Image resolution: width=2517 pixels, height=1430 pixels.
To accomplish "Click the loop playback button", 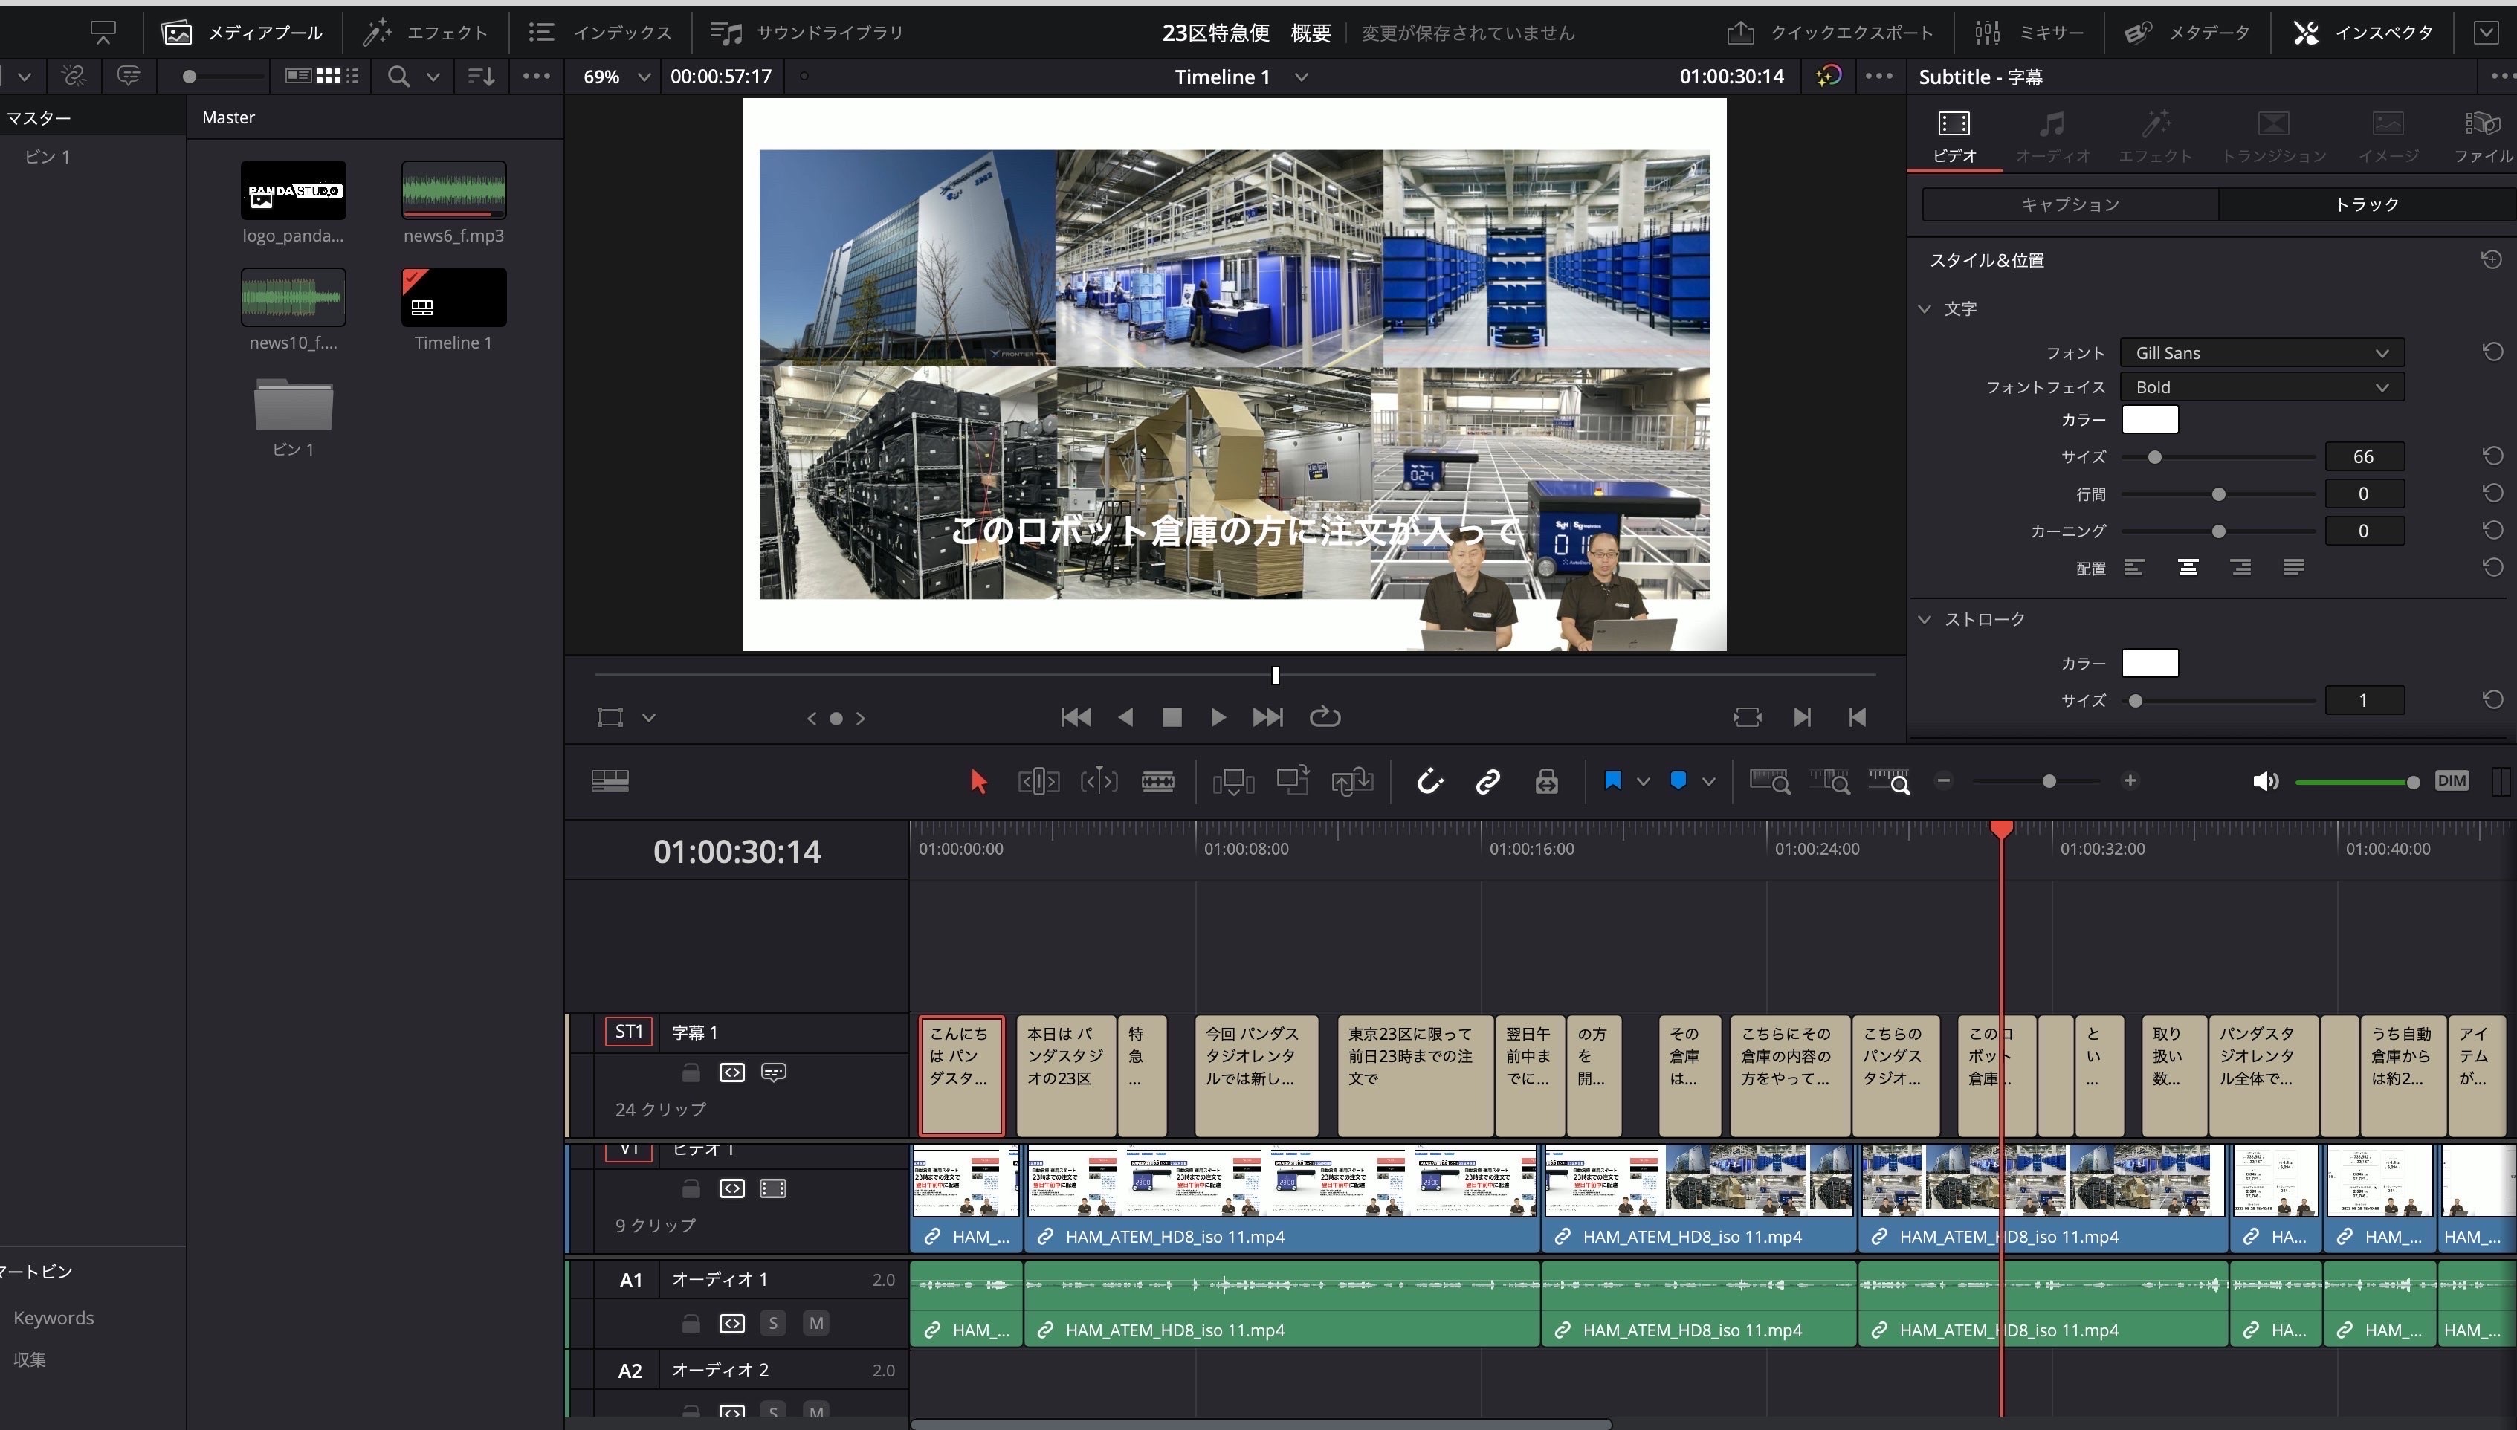I will coord(1325,717).
